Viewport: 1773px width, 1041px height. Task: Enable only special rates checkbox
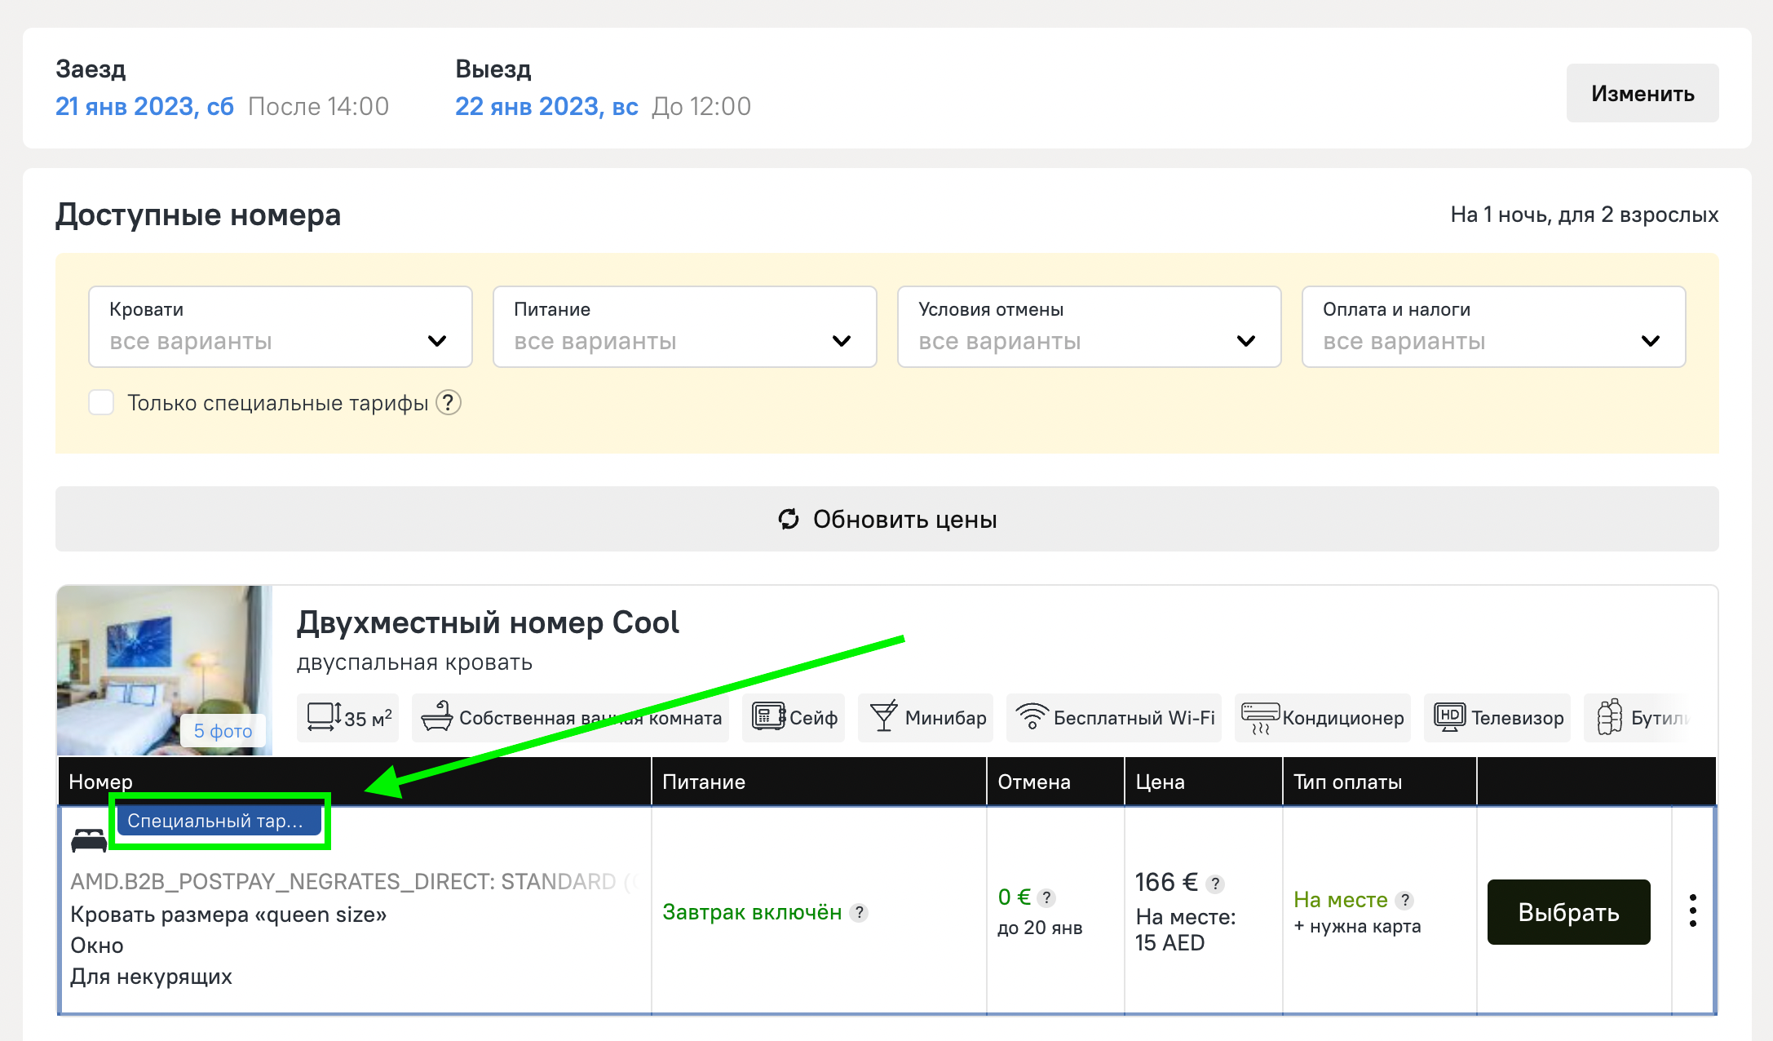pyautogui.click(x=101, y=403)
